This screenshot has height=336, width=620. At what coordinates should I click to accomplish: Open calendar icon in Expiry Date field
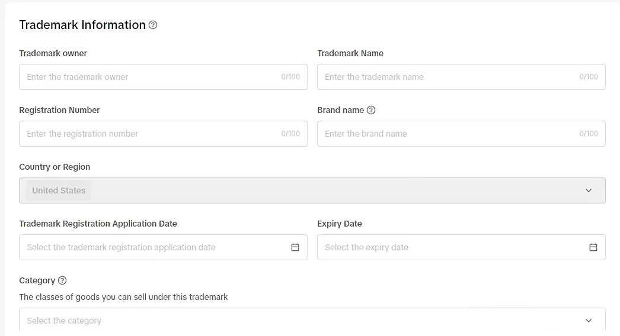(593, 247)
